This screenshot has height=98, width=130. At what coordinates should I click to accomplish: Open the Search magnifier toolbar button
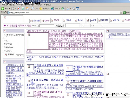click(x=32, y=9)
